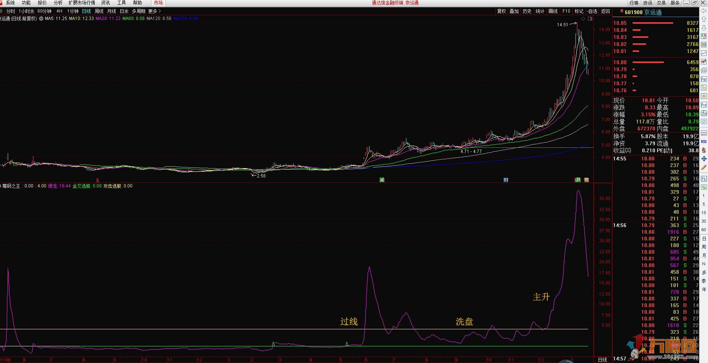Toggle the 60分钟 period view
Viewport: 708px width, 363px height.
click(45, 11)
